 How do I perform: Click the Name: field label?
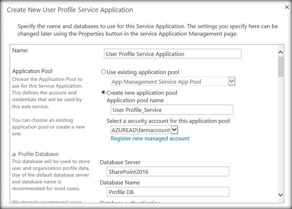click(20, 50)
